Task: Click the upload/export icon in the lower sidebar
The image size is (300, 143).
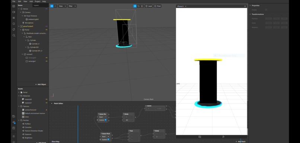Action: (x=13, y=128)
